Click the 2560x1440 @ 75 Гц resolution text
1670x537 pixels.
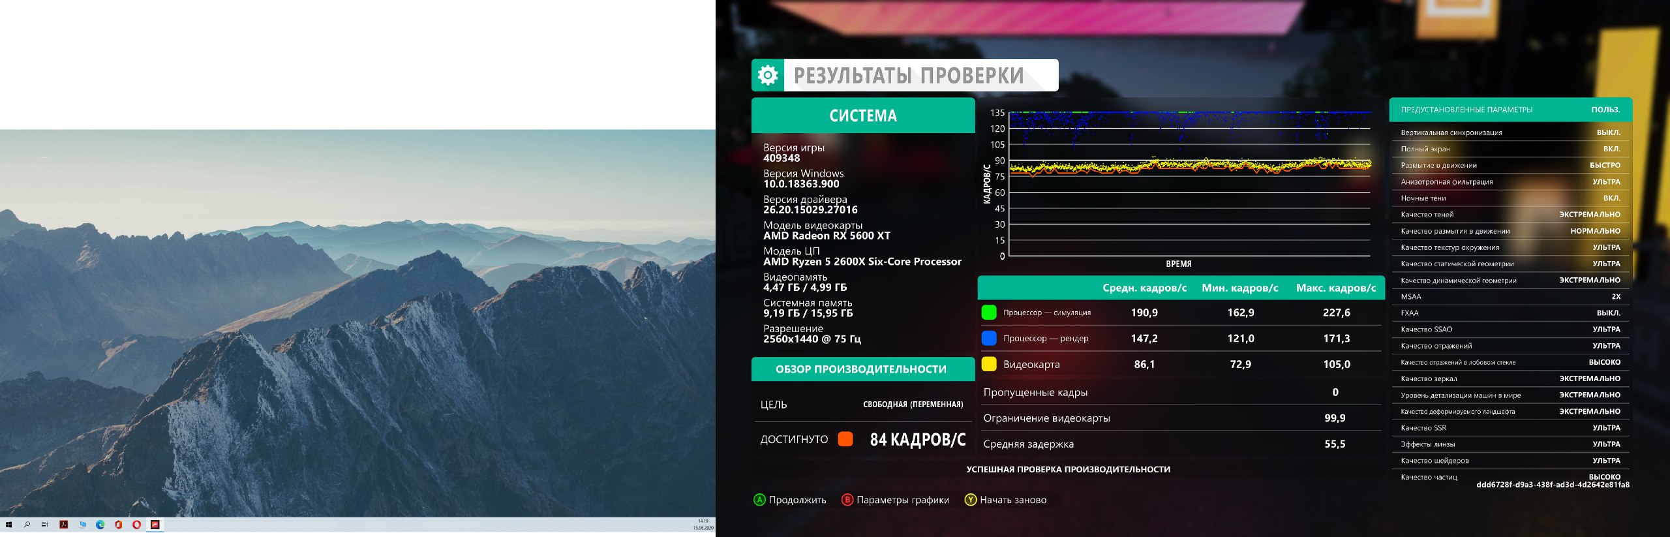point(812,339)
